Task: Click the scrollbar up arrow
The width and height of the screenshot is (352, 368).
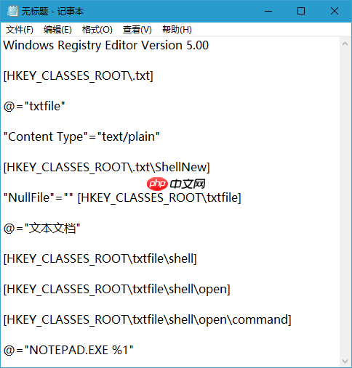Action: (x=345, y=44)
